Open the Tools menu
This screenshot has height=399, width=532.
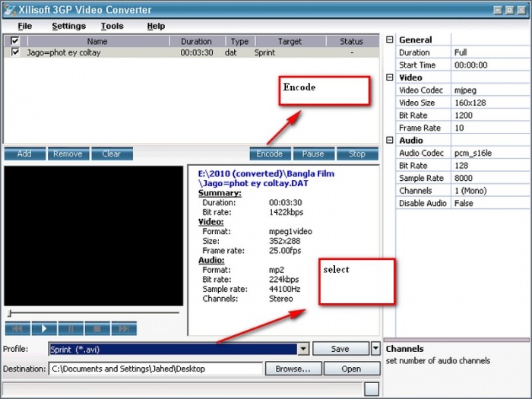pos(112,26)
